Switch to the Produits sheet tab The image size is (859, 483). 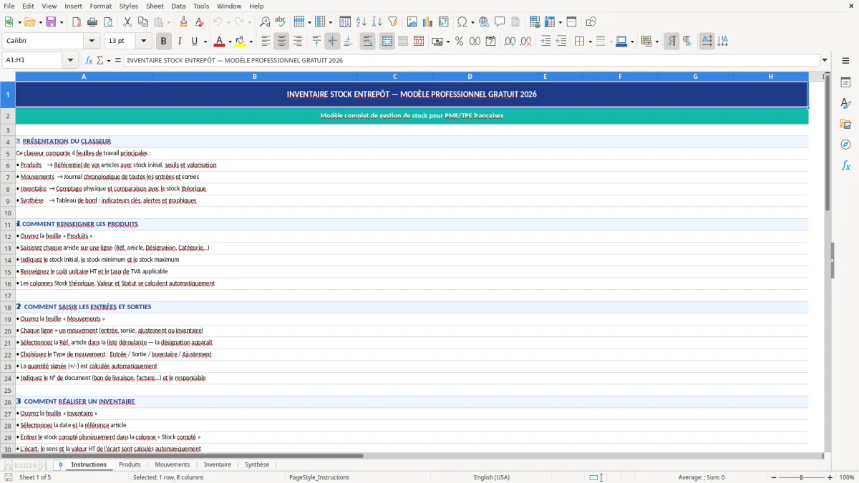tap(130, 465)
